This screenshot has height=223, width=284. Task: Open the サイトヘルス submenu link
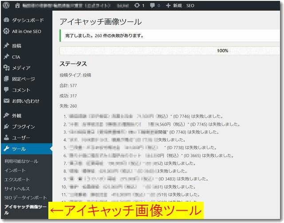tap(17, 188)
